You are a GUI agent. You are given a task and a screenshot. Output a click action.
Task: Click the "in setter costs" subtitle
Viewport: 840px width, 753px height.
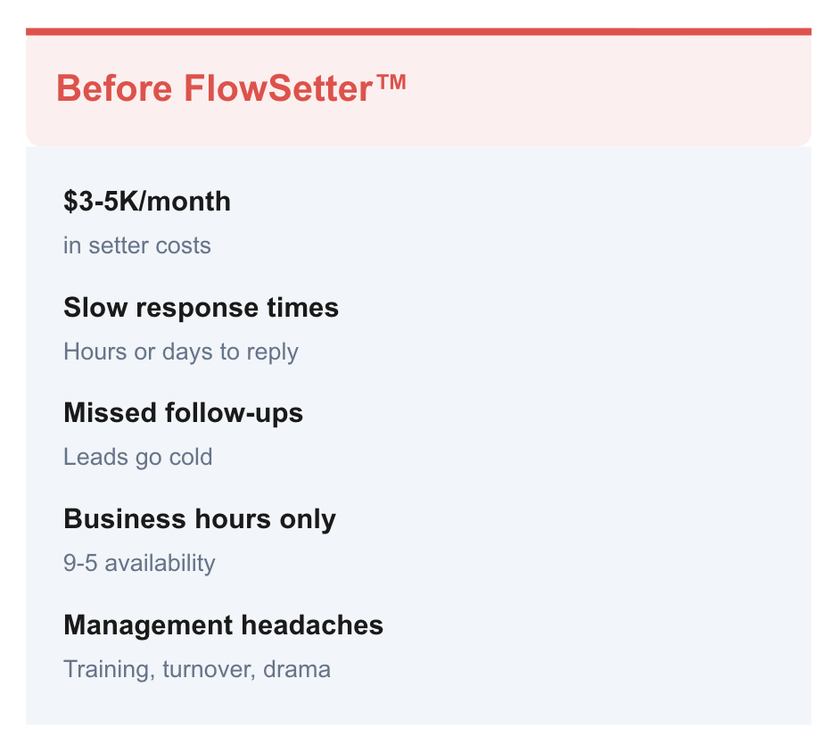(137, 245)
